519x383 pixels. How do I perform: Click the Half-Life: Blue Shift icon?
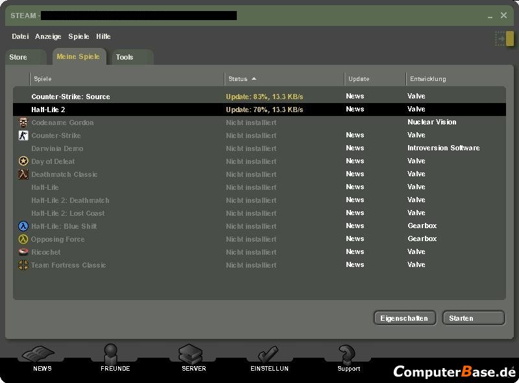[23, 226]
